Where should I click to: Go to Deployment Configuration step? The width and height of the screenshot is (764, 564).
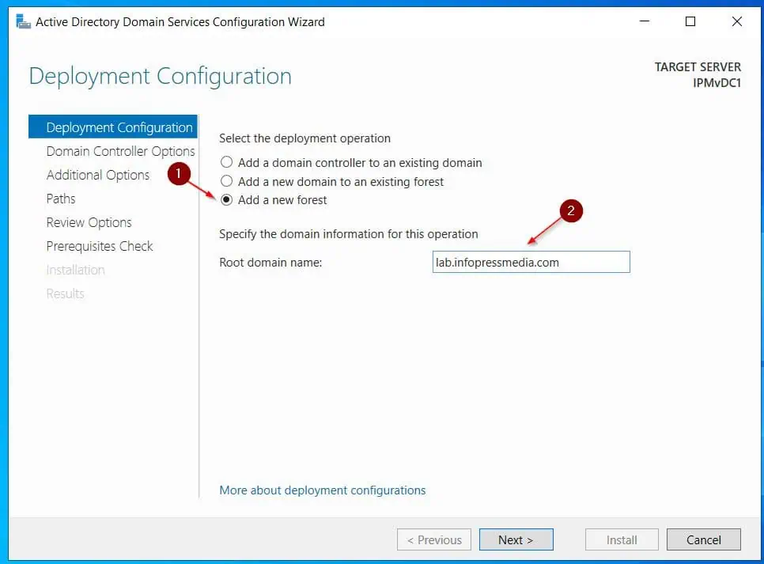(x=113, y=127)
